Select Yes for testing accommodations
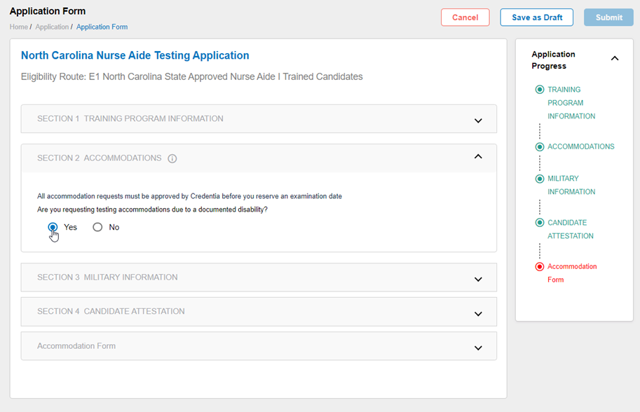 tap(53, 227)
